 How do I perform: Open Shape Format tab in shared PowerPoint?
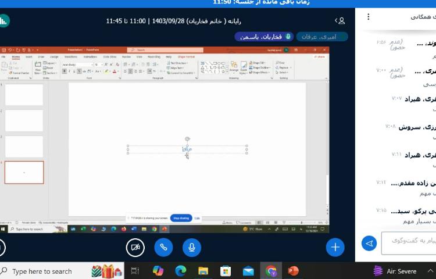[186, 57]
